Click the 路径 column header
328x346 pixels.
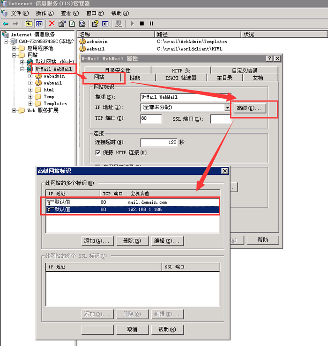coord(198,34)
